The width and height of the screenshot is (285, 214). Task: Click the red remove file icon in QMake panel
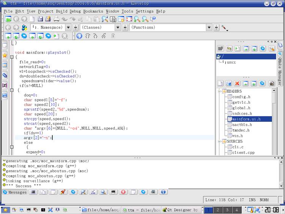[237, 83]
